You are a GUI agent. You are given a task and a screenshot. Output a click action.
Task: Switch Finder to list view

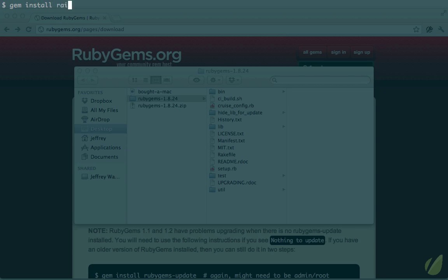[145, 80]
